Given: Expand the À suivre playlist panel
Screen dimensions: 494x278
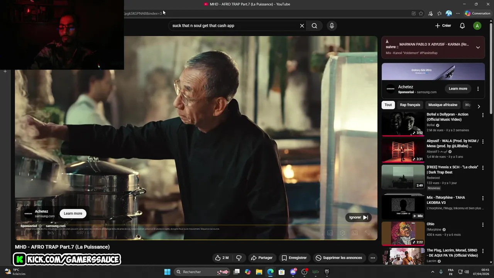Looking at the screenshot, I should click(x=478, y=47).
